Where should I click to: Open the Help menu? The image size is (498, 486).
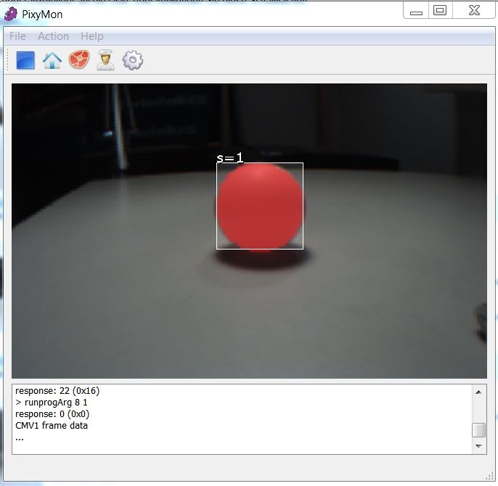tap(92, 36)
